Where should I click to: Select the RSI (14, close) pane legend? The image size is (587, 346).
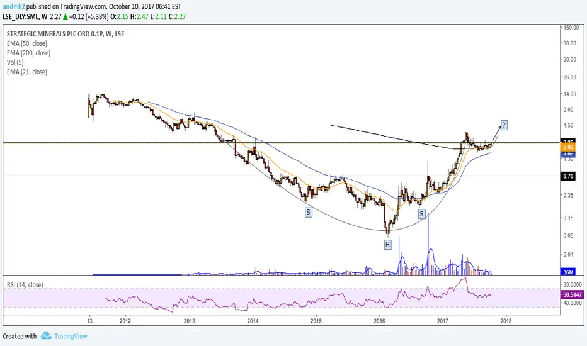pyautogui.click(x=25, y=284)
